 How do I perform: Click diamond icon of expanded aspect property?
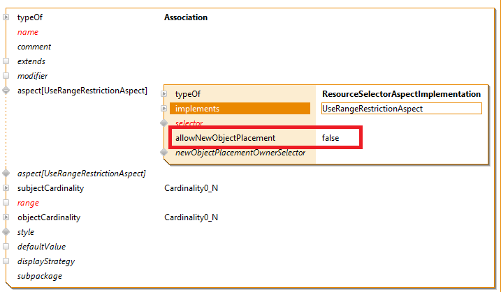click(6, 91)
